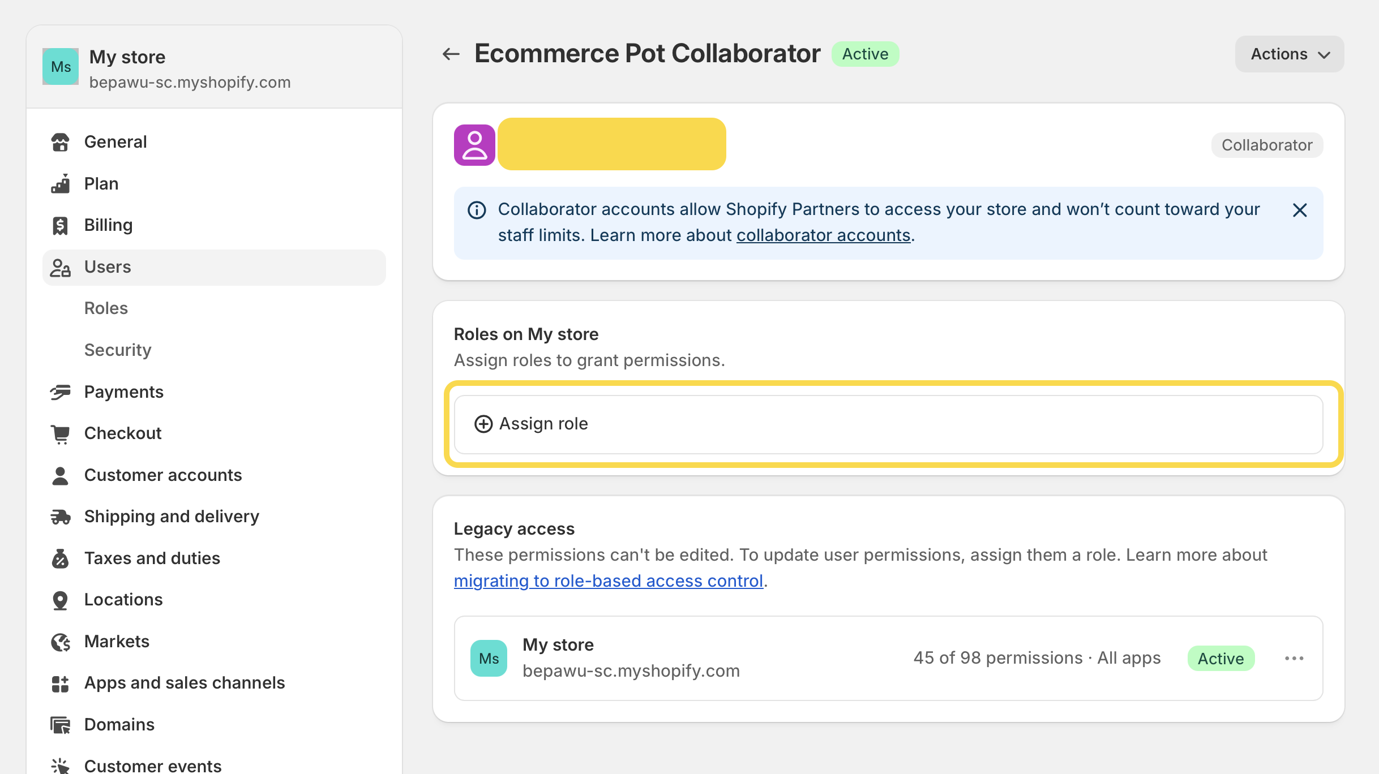The image size is (1379, 774).
Task: Open General settings
Action: click(214, 142)
